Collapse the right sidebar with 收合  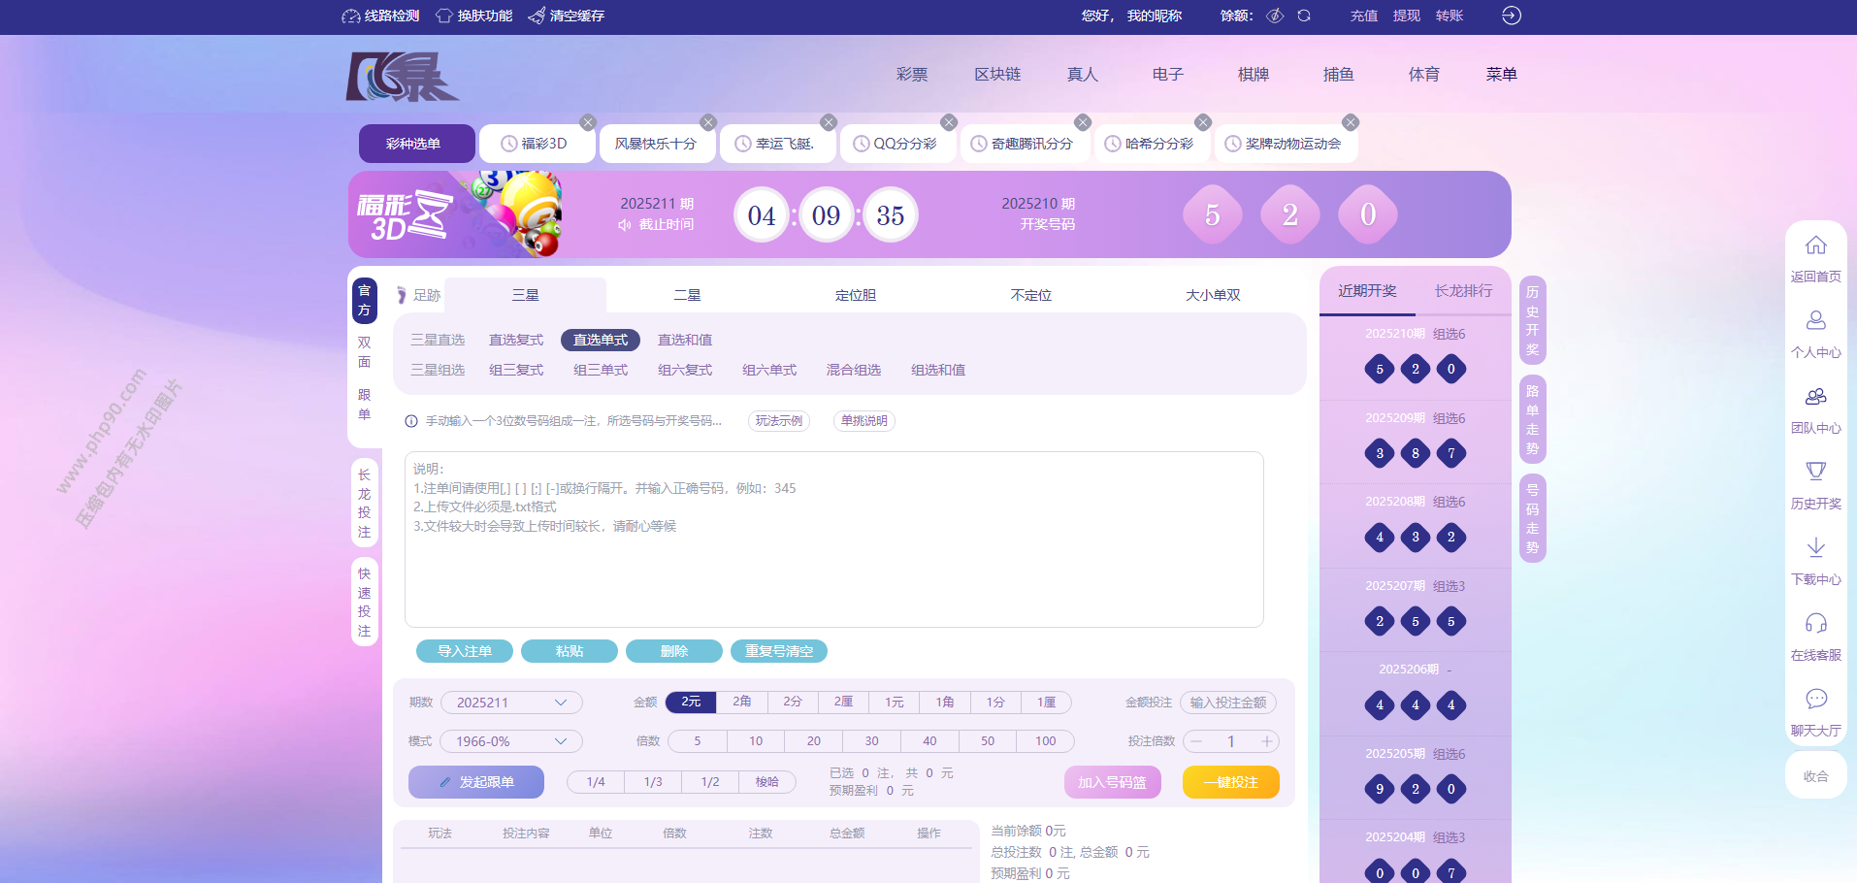click(x=1815, y=776)
